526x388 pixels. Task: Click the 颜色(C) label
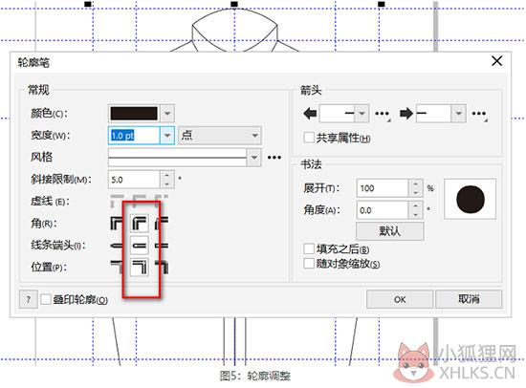49,113
